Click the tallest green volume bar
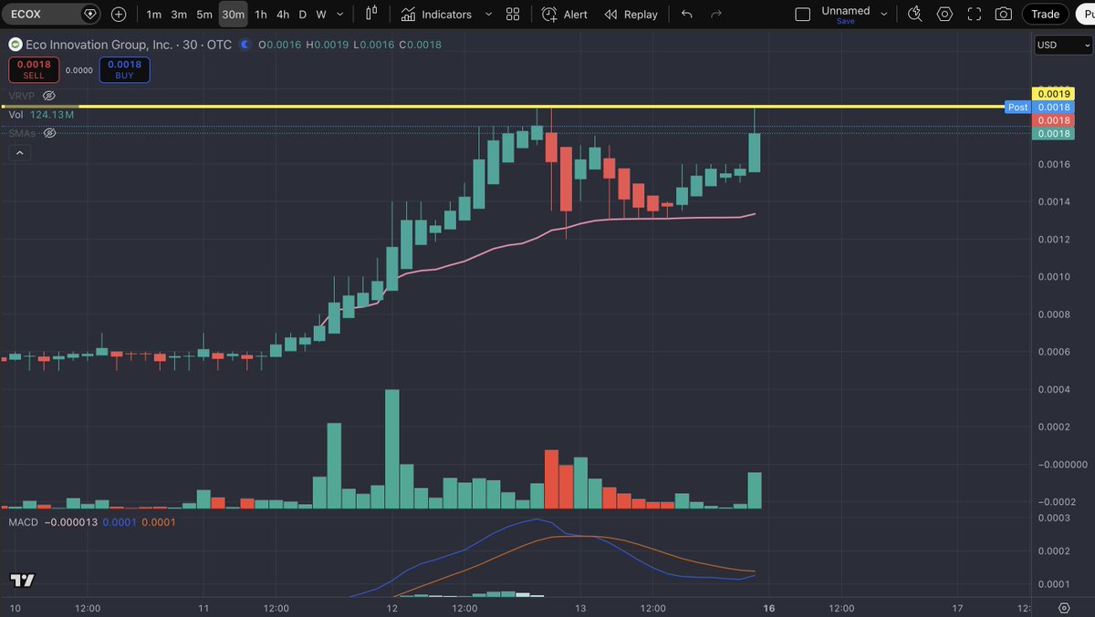This screenshot has height=617, width=1095. [392, 448]
